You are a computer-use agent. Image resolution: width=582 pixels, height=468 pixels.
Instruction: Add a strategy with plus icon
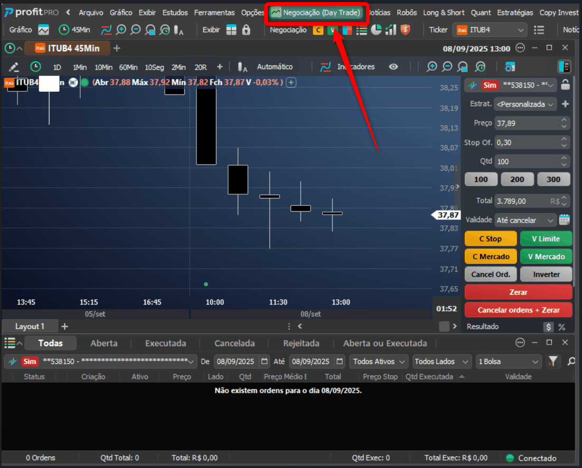tap(565, 104)
